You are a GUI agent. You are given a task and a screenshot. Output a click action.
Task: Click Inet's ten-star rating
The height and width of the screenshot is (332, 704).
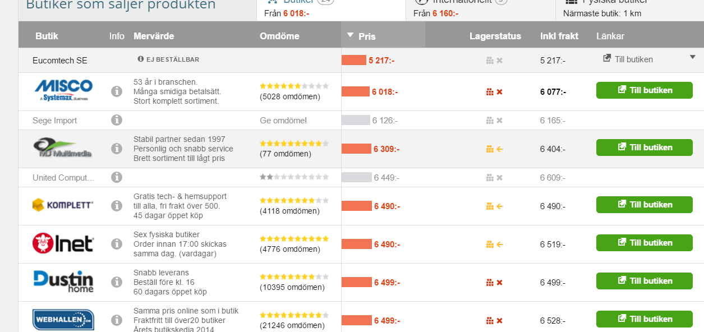(x=294, y=238)
